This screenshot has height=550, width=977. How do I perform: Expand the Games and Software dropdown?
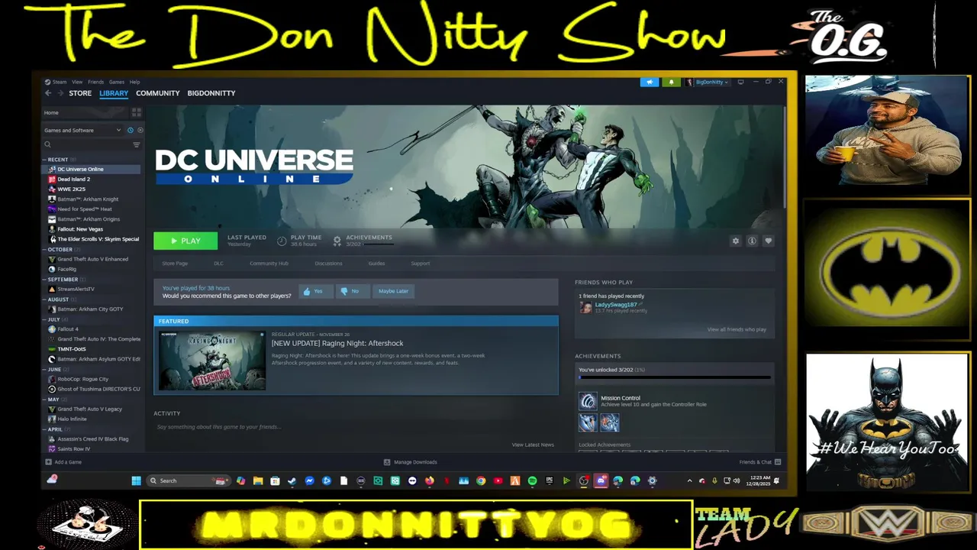82,130
